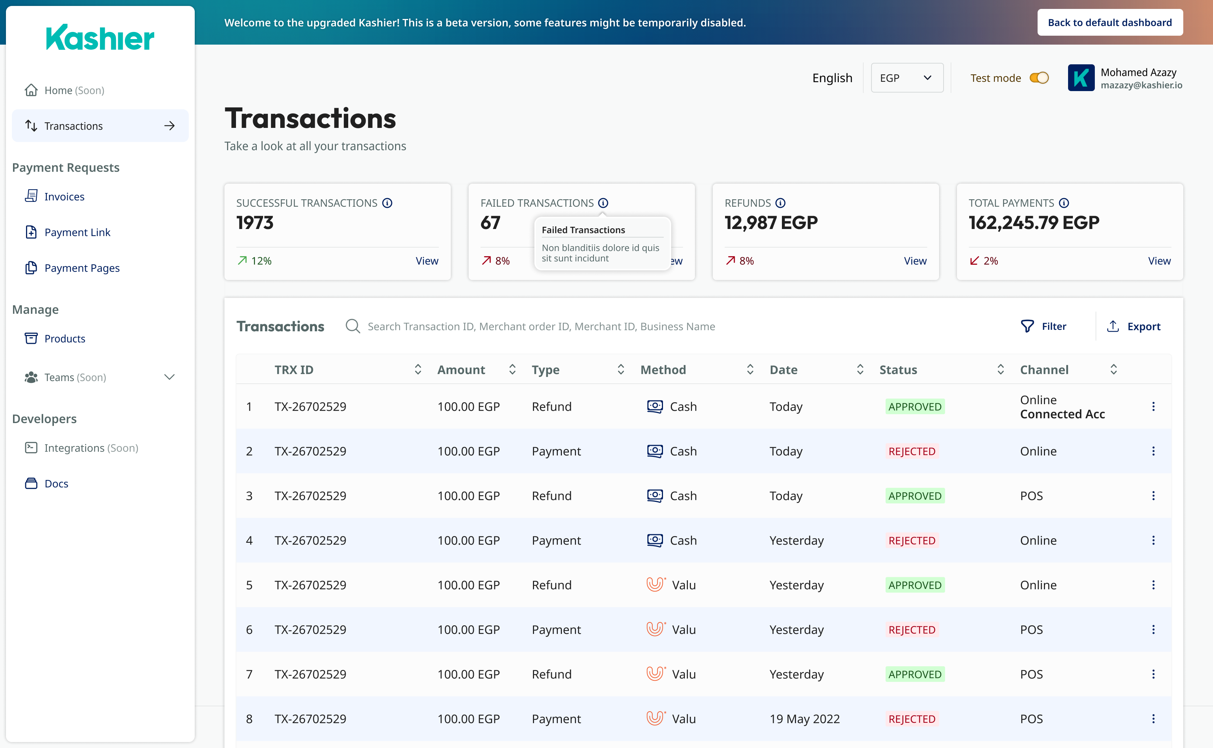Image resolution: width=1213 pixels, height=748 pixels.
Task: Open the EGP currency dropdown
Action: coord(907,78)
